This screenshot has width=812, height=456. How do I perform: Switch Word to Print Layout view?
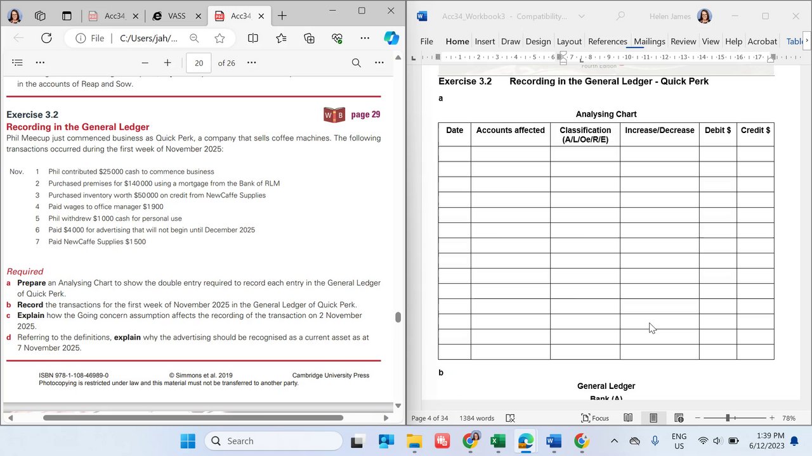[x=653, y=418]
